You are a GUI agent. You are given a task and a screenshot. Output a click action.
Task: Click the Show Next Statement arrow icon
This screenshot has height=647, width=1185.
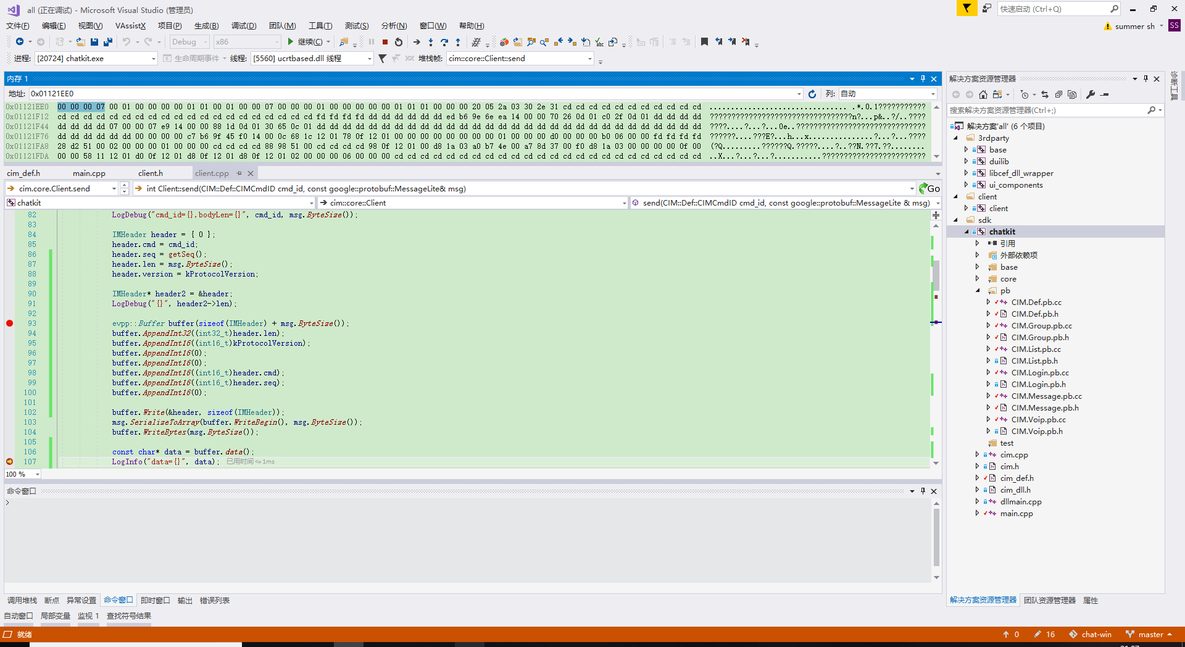click(x=417, y=42)
